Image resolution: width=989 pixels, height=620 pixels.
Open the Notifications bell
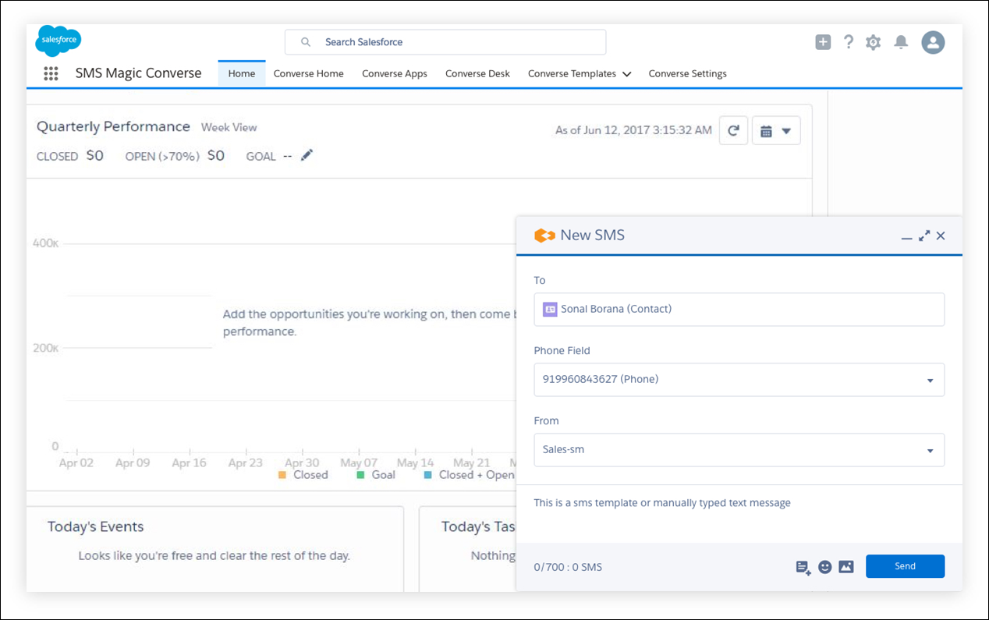tap(901, 42)
